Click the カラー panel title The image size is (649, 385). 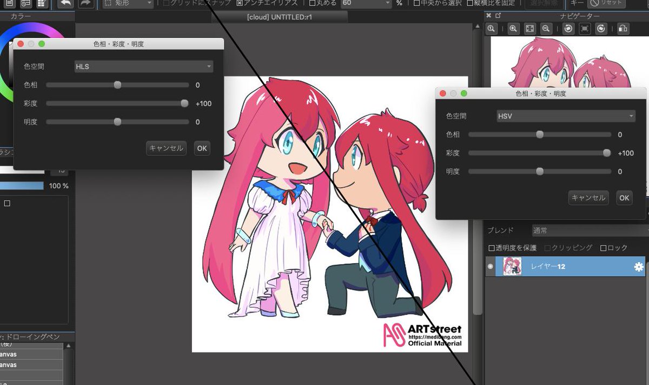click(21, 17)
